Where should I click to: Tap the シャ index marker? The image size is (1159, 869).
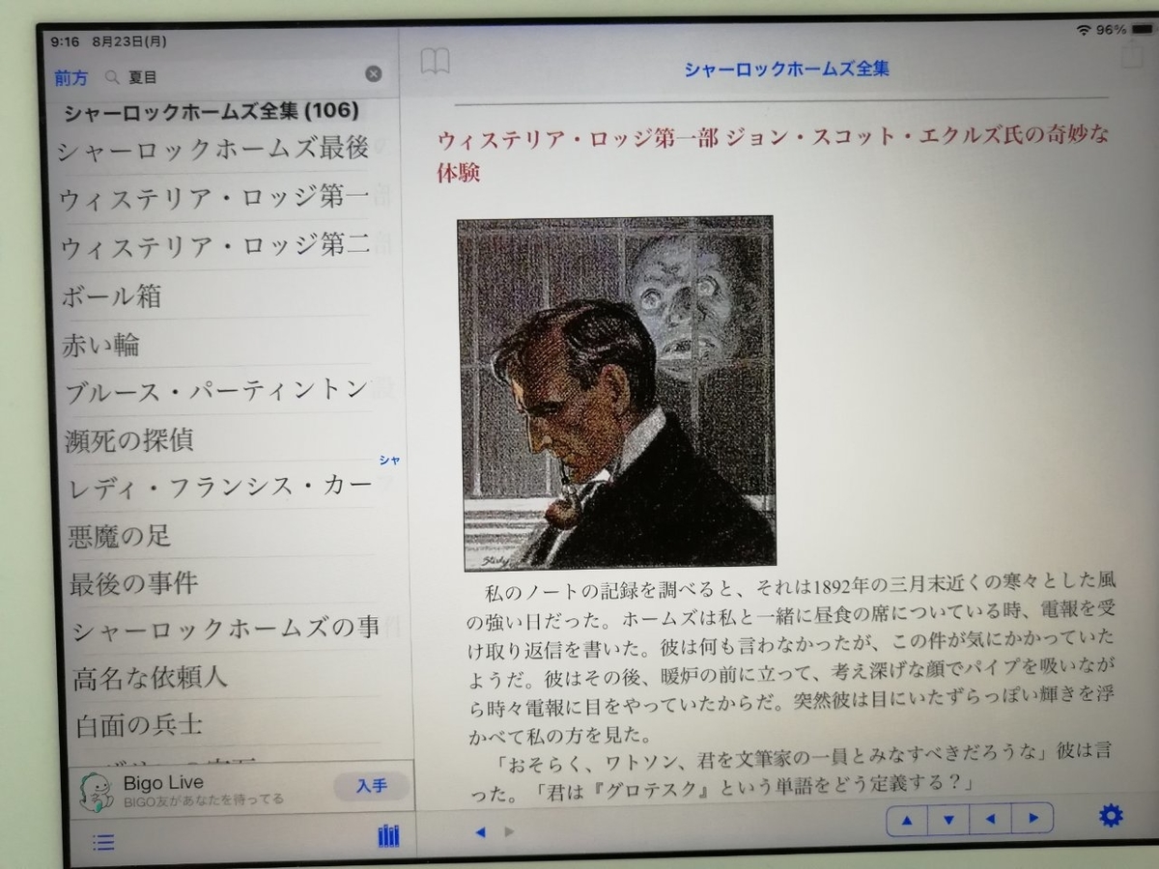coord(389,461)
